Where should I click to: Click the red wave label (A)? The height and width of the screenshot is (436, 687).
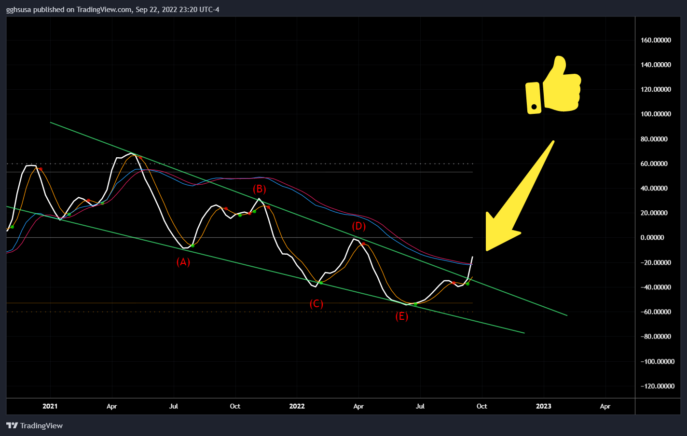pos(183,262)
